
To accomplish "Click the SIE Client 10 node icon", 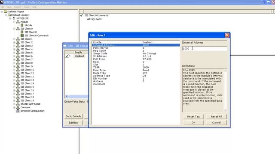I will [x=18, y=70].
